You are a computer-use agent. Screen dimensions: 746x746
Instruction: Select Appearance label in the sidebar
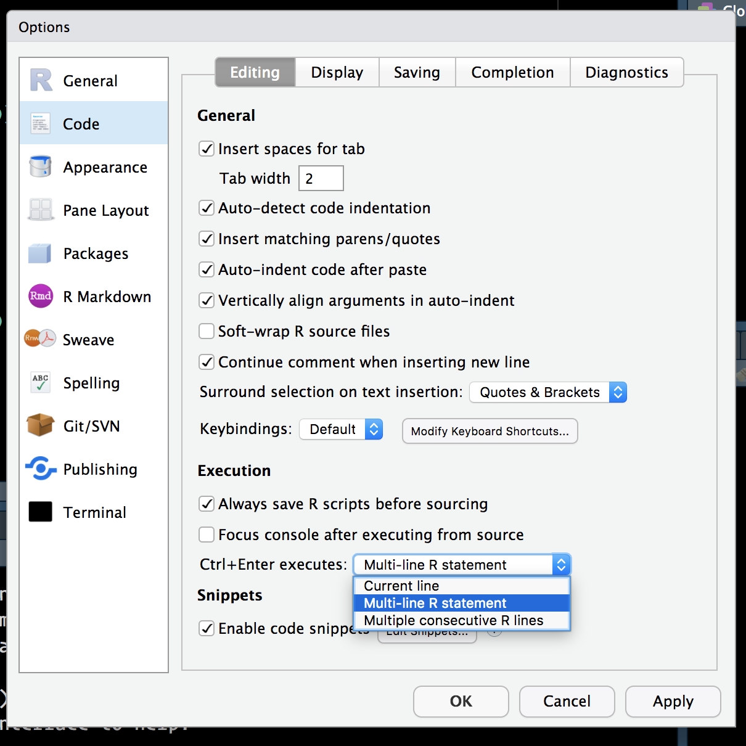[x=105, y=167]
